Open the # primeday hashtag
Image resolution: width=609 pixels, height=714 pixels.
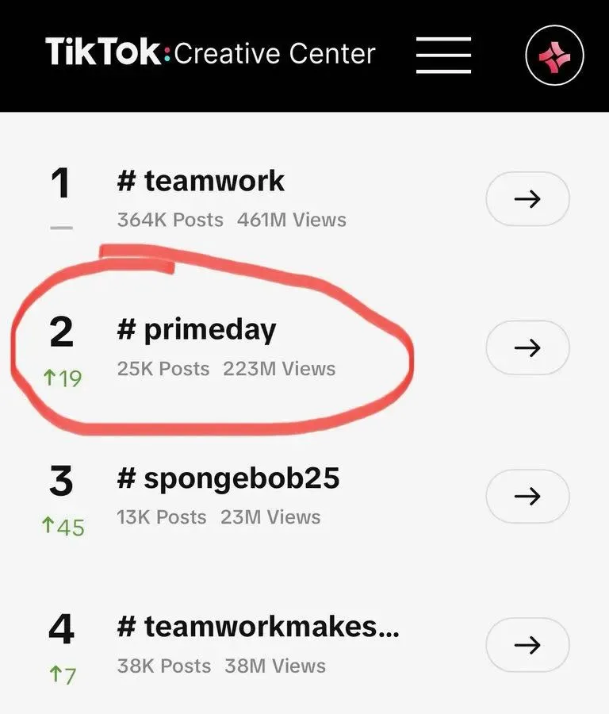coord(197,330)
